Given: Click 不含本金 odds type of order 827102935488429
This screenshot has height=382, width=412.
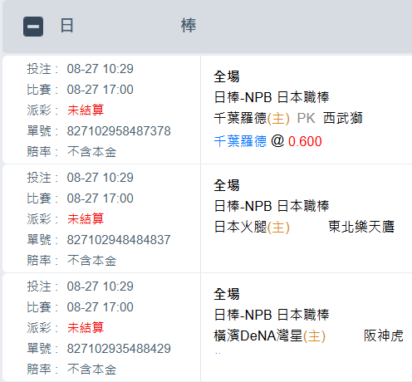Looking at the screenshot, I should (x=91, y=370).
